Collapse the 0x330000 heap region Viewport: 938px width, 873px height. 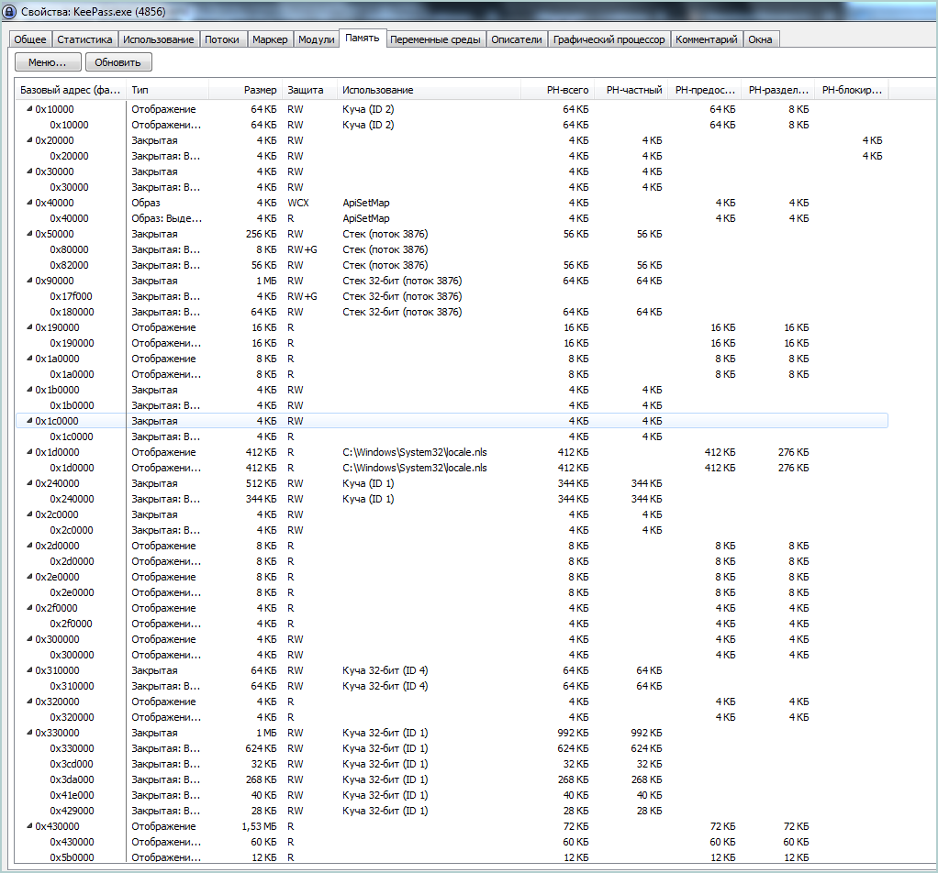tap(29, 733)
